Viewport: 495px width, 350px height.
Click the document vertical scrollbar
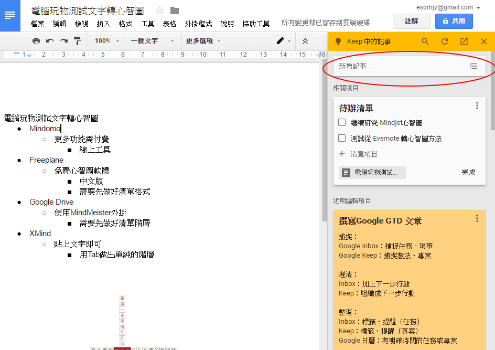click(325, 140)
